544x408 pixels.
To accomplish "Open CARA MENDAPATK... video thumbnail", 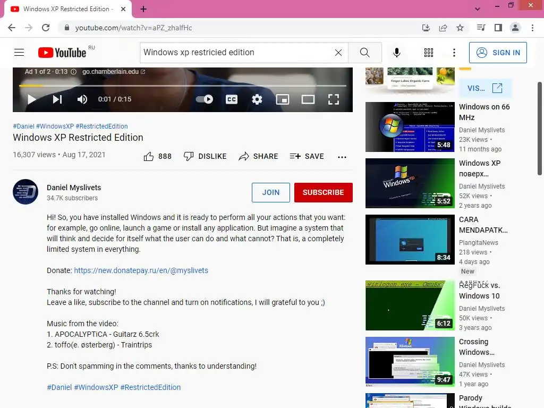I will coord(410,240).
